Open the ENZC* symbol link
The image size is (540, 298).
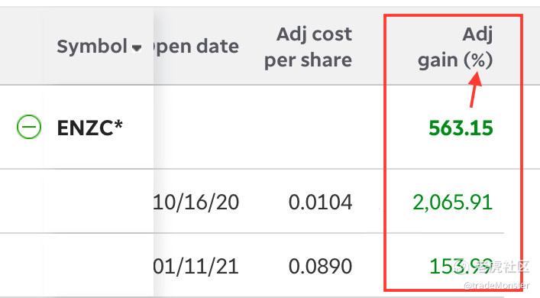click(89, 128)
